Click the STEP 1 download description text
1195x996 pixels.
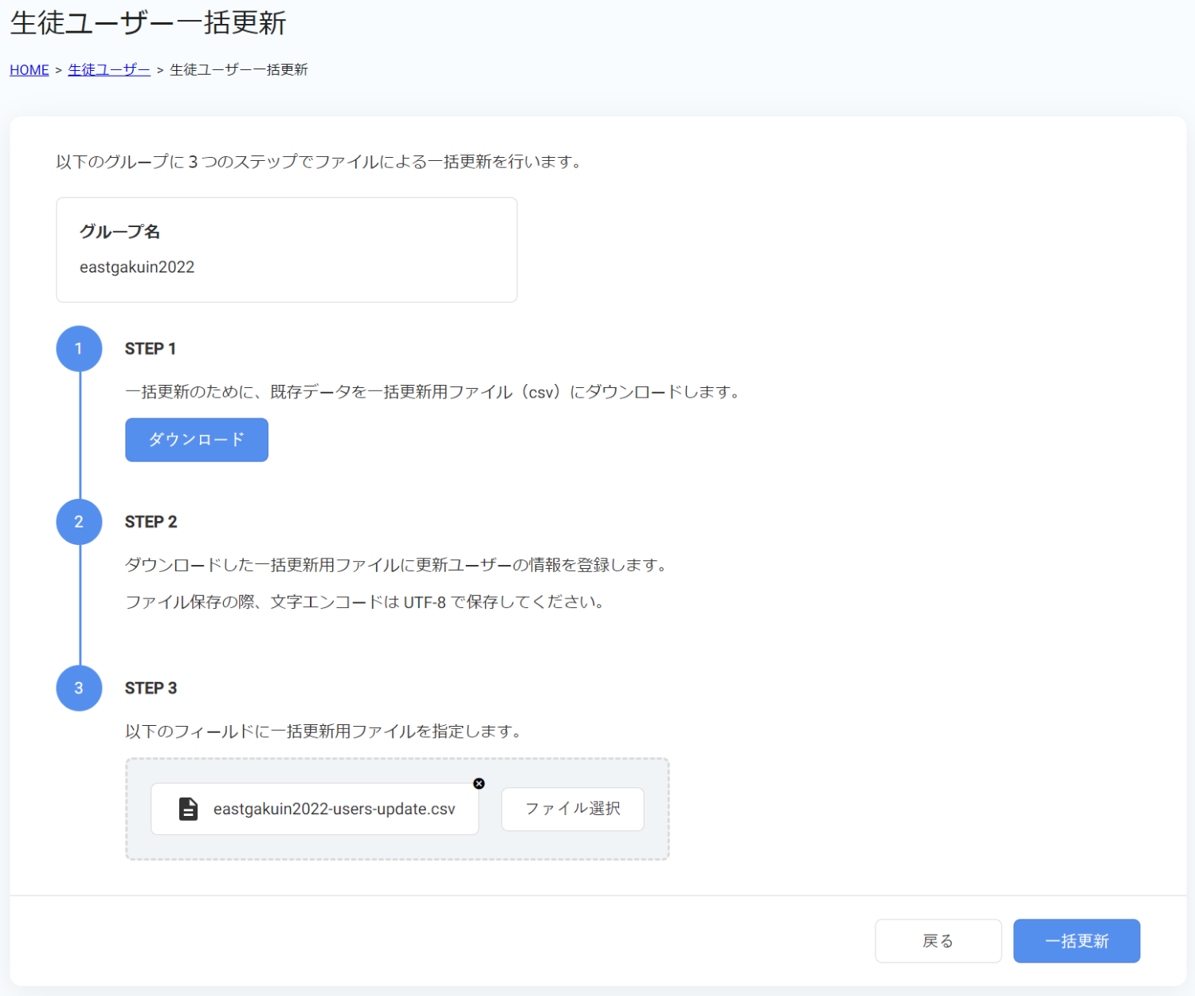click(435, 392)
